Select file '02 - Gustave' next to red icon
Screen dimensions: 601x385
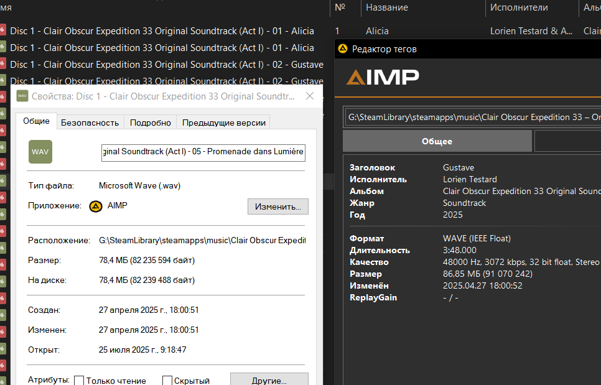pyautogui.click(x=167, y=64)
